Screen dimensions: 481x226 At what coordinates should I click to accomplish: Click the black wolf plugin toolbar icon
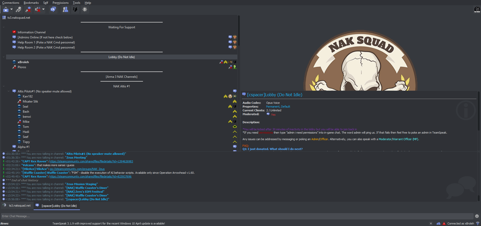click(x=75, y=10)
